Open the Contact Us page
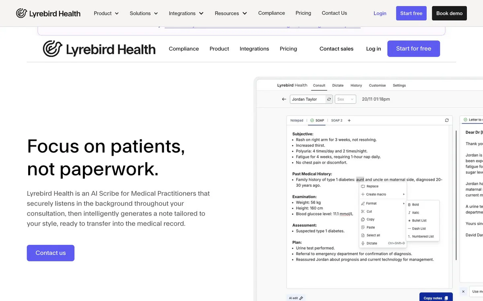This screenshot has height=301, width=483. (x=334, y=13)
